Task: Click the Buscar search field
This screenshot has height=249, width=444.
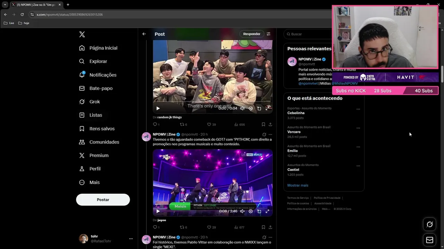Action: point(308,34)
